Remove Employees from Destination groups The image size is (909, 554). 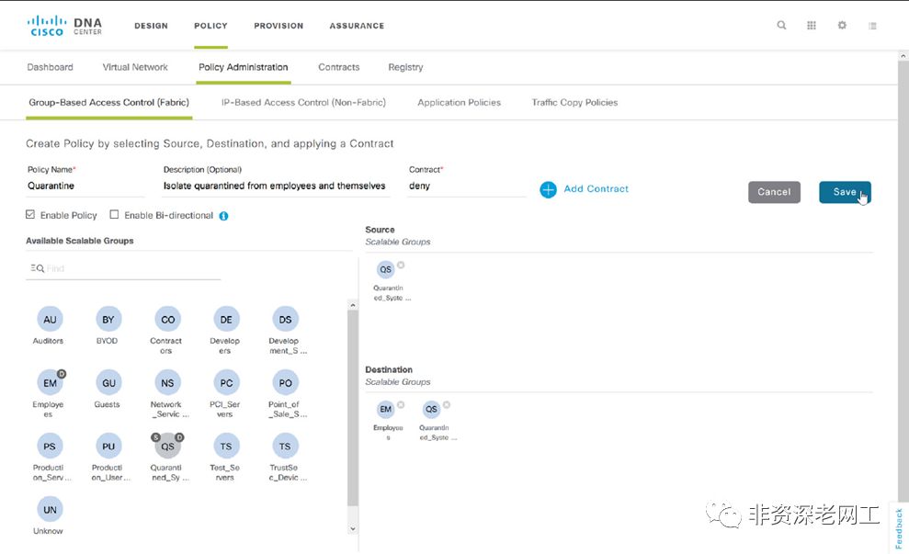click(x=401, y=405)
